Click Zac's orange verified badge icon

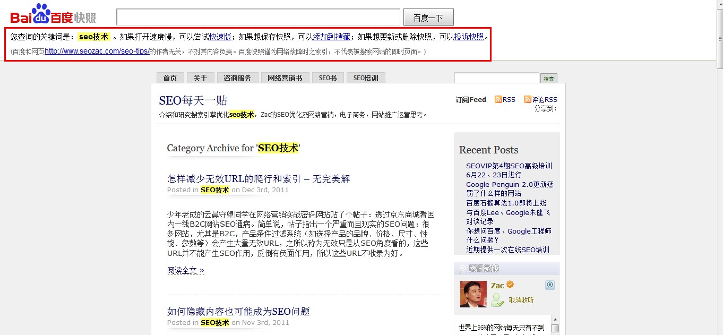pyautogui.click(x=510, y=285)
